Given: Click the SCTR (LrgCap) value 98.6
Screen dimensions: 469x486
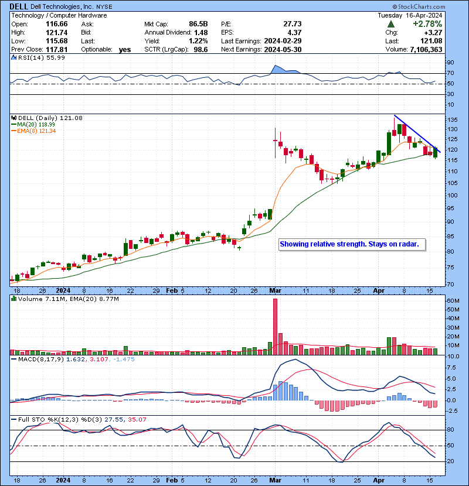Looking at the screenshot, I should point(201,49).
